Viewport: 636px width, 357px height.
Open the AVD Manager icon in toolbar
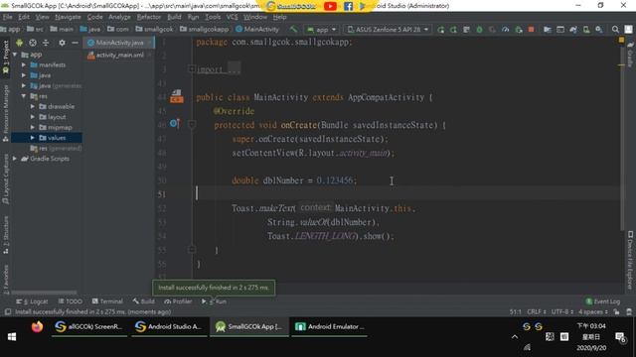click(x=586, y=30)
